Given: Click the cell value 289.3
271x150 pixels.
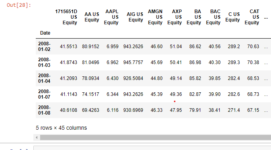Looking at the screenshot, I should (234, 62).
